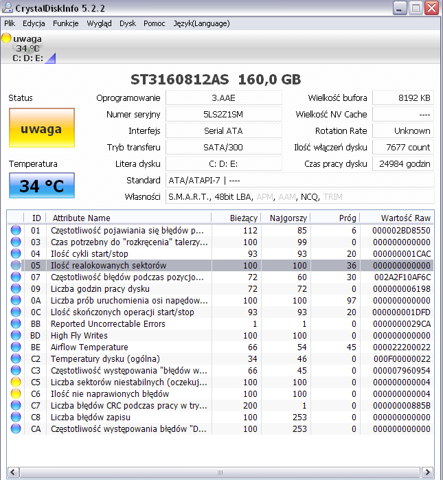Click the Standard field ATA/ATAPI-7
The width and height of the screenshot is (443, 480).
tap(299, 181)
